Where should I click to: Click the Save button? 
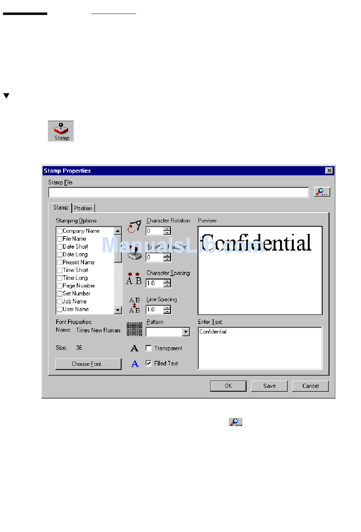(269, 386)
